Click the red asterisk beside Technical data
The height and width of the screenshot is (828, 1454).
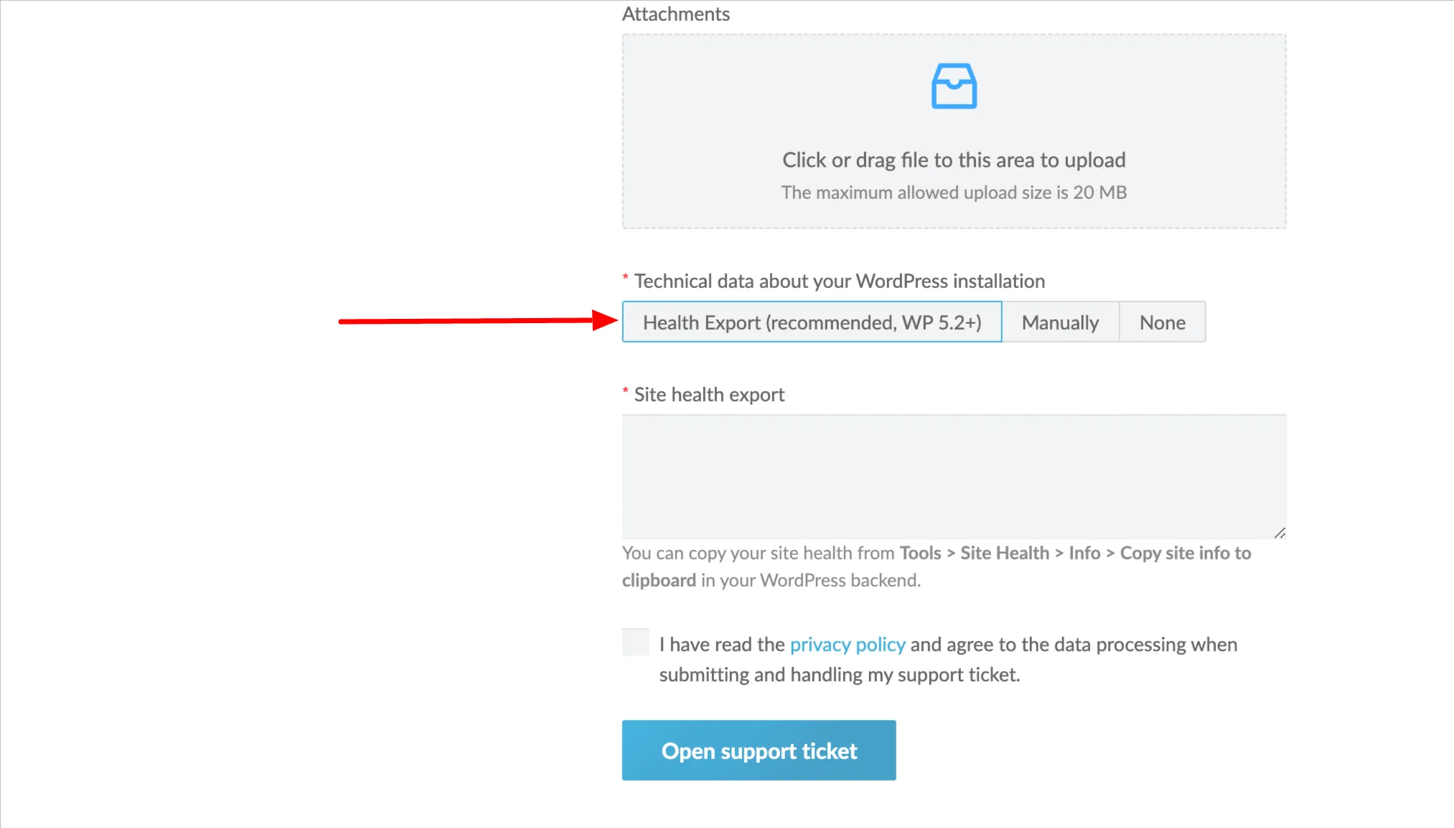626,279
